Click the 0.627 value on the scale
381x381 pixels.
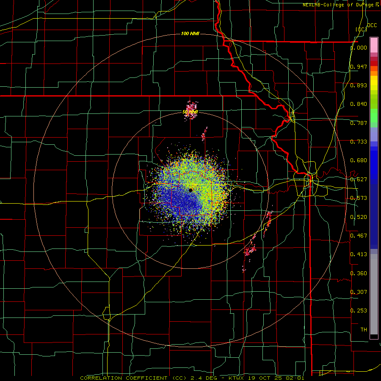point(359,179)
